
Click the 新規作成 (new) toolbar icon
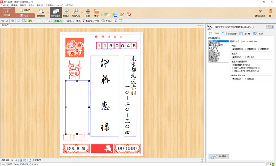(x=41, y=13)
